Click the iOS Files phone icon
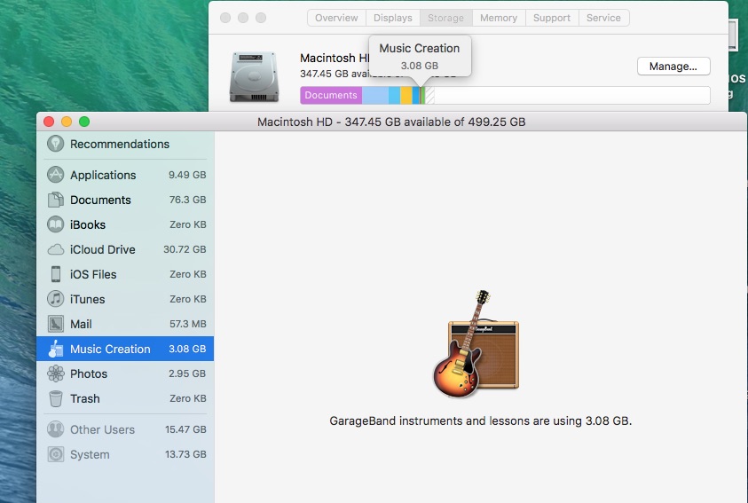This screenshot has height=503, width=748. coord(56,274)
